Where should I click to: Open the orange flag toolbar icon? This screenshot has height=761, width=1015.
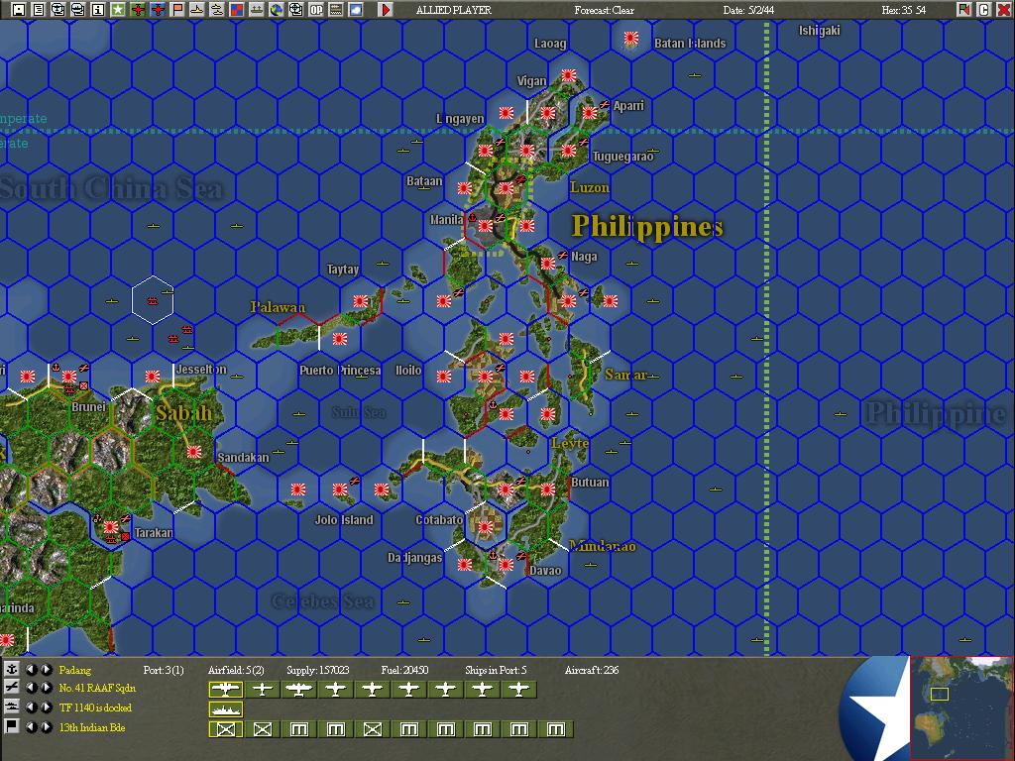click(177, 9)
